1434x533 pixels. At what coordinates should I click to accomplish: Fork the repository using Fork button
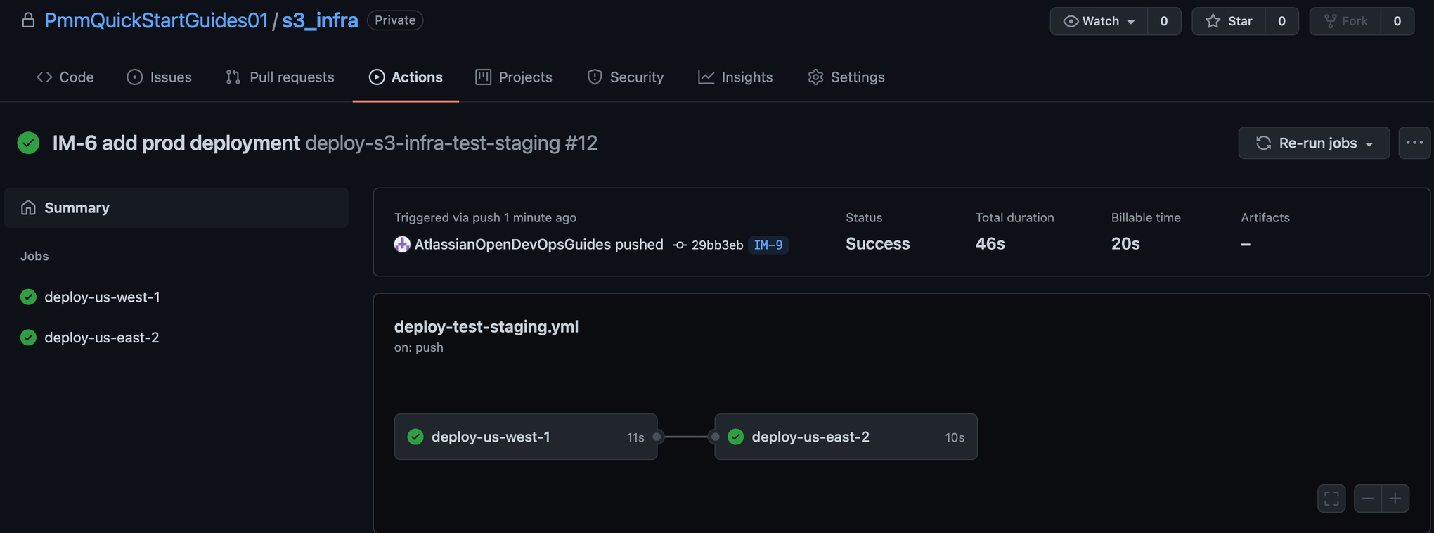[x=1345, y=21]
